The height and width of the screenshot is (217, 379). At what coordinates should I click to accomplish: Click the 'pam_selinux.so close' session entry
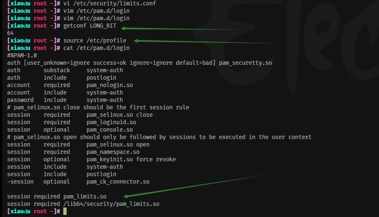(120, 115)
